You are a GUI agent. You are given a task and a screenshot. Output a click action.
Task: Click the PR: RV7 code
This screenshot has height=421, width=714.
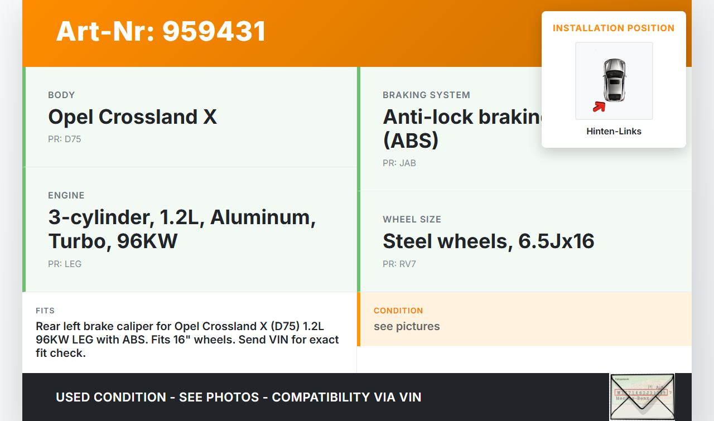click(399, 264)
